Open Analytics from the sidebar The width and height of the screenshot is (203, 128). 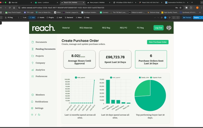pos(38,70)
